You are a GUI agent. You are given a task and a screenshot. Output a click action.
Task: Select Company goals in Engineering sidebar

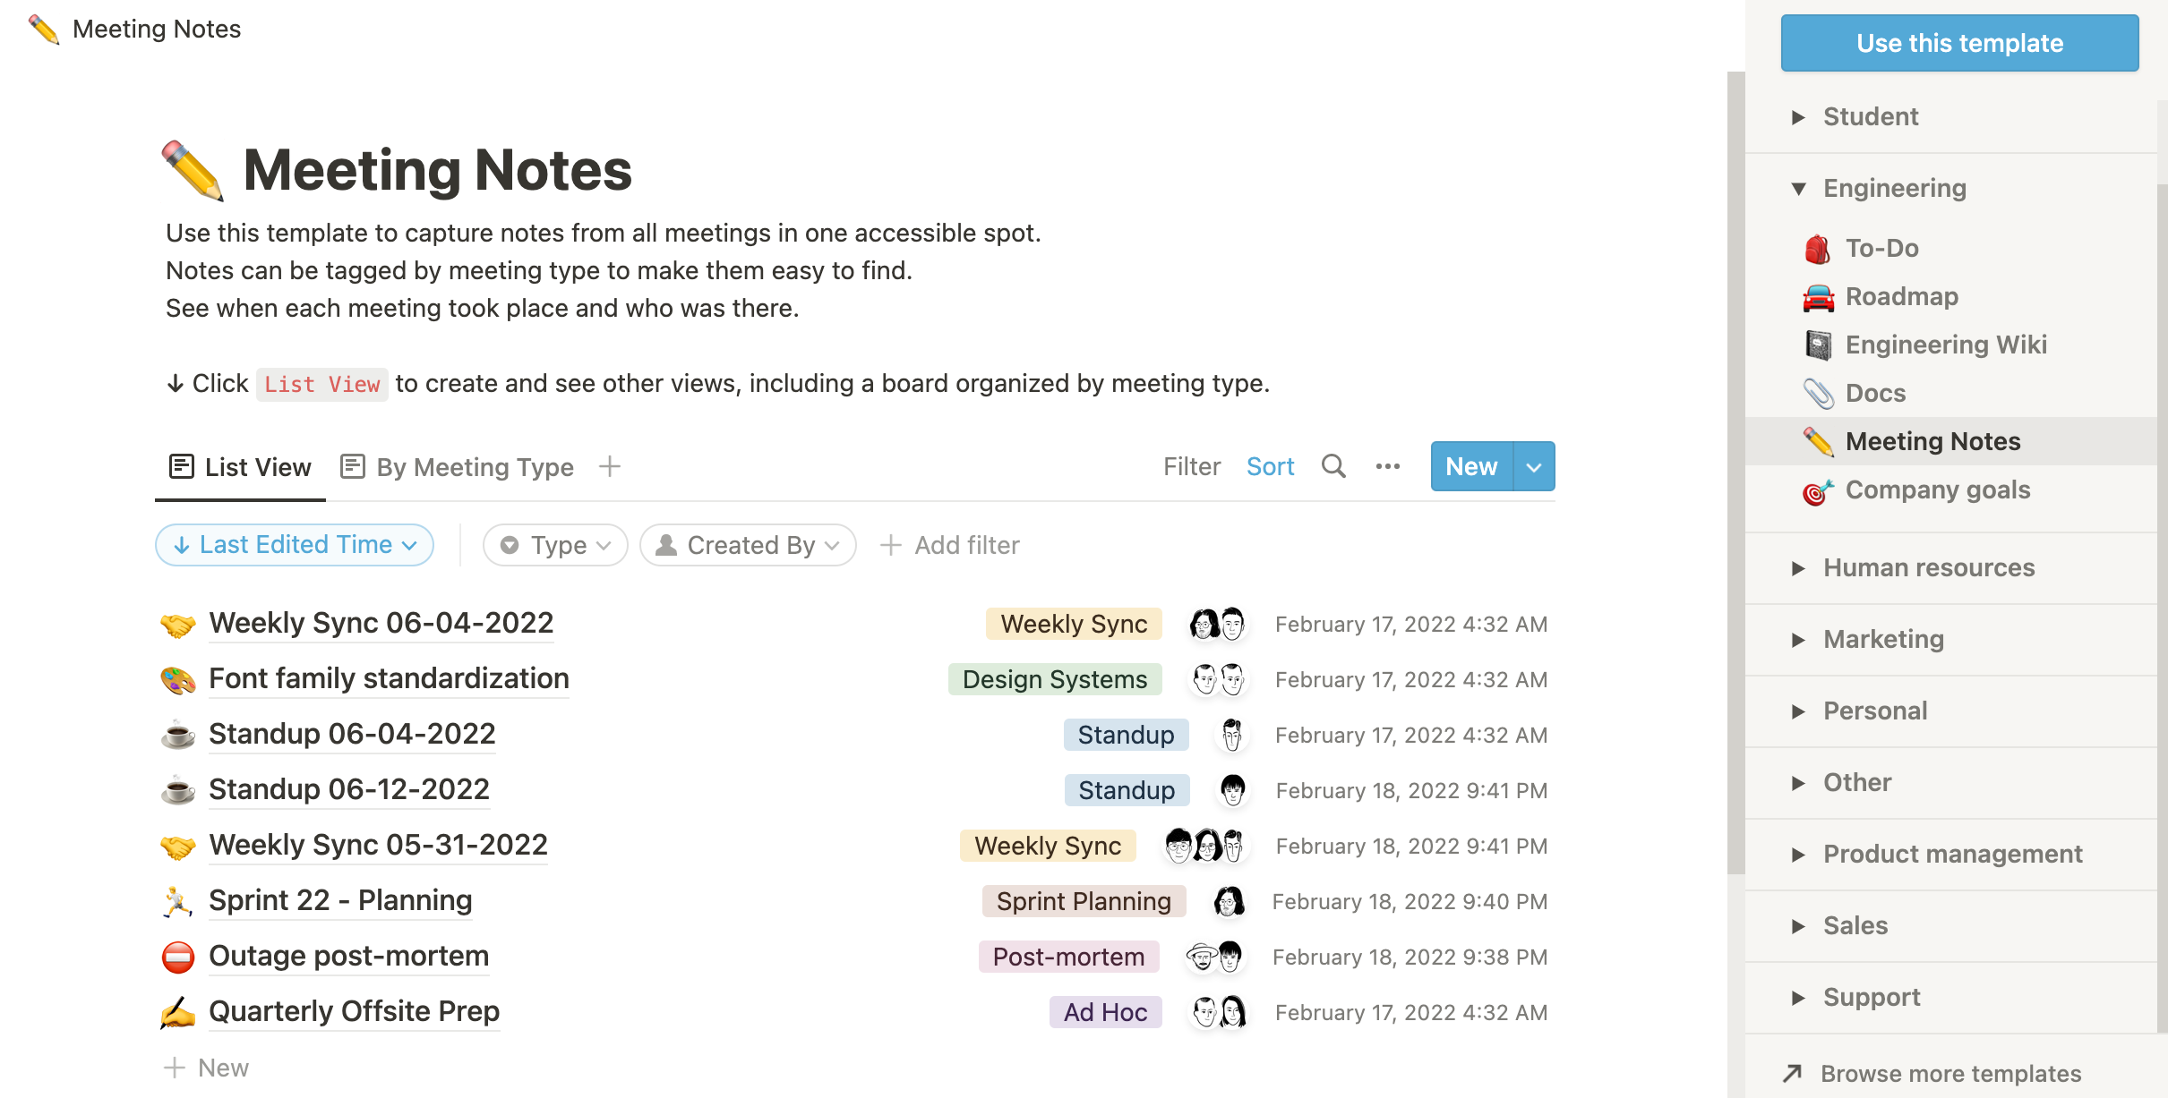pyautogui.click(x=1937, y=490)
